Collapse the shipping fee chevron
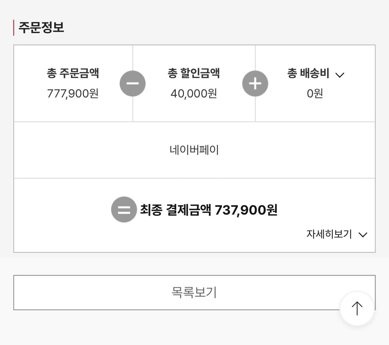Screen dimensions: 389x345 coord(340,74)
